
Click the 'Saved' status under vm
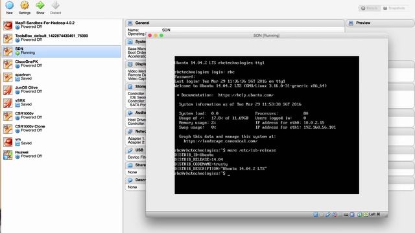coord(26,143)
